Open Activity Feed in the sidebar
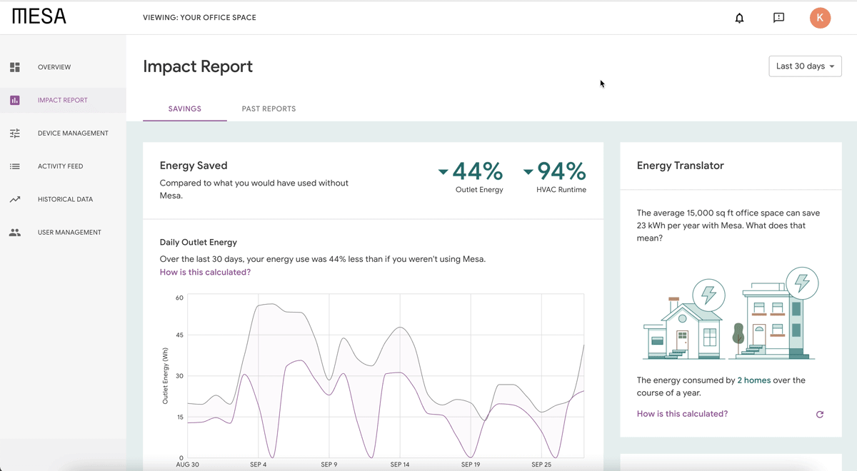857x471 pixels. (x=63, y=166)
